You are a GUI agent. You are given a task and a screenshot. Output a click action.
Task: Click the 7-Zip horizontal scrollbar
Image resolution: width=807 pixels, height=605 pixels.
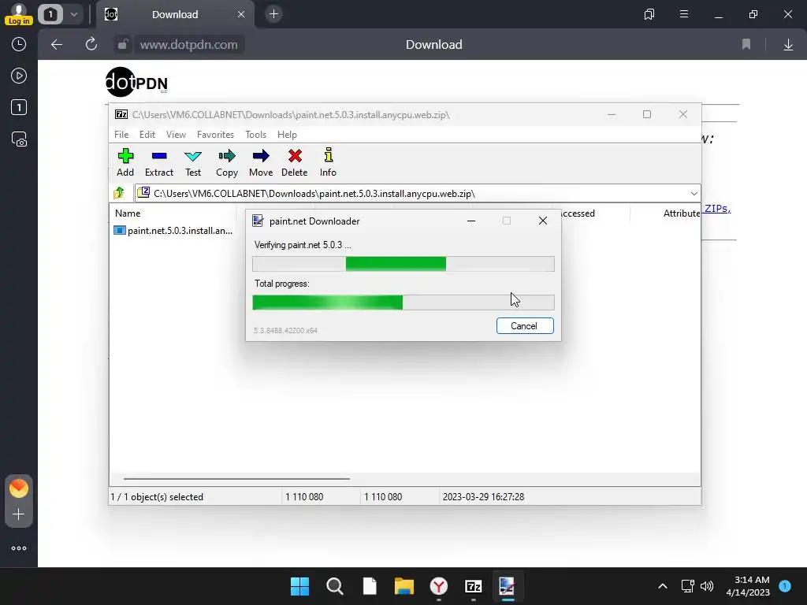[236, 478]
